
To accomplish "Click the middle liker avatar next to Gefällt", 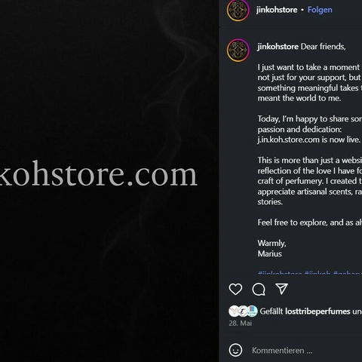I will (x=243, y=311).
